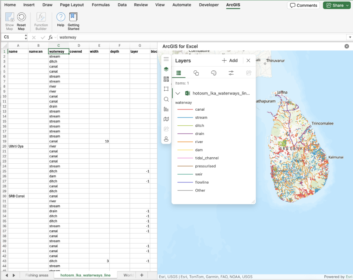Open the layer clustering/grouping tab icon
Viewport: 353px width, 280px height.
[196, 73]
